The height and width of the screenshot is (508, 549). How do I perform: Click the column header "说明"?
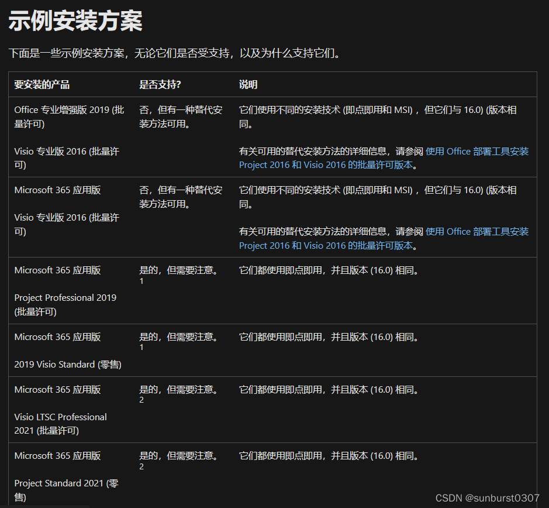pos(248,84)
